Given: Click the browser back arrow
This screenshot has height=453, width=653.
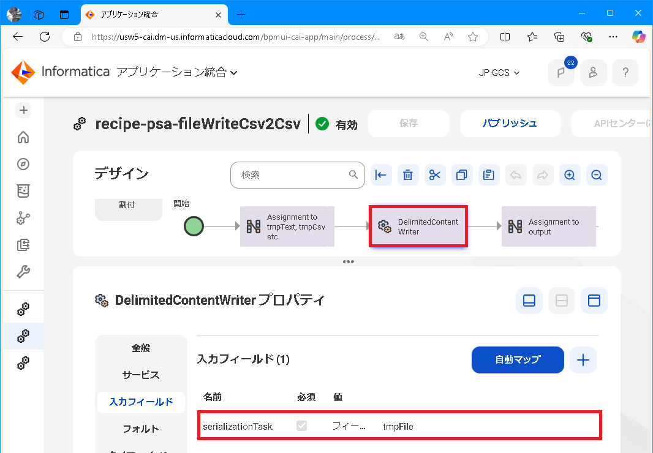Looking at the screenshot, I should click(18, 37).
